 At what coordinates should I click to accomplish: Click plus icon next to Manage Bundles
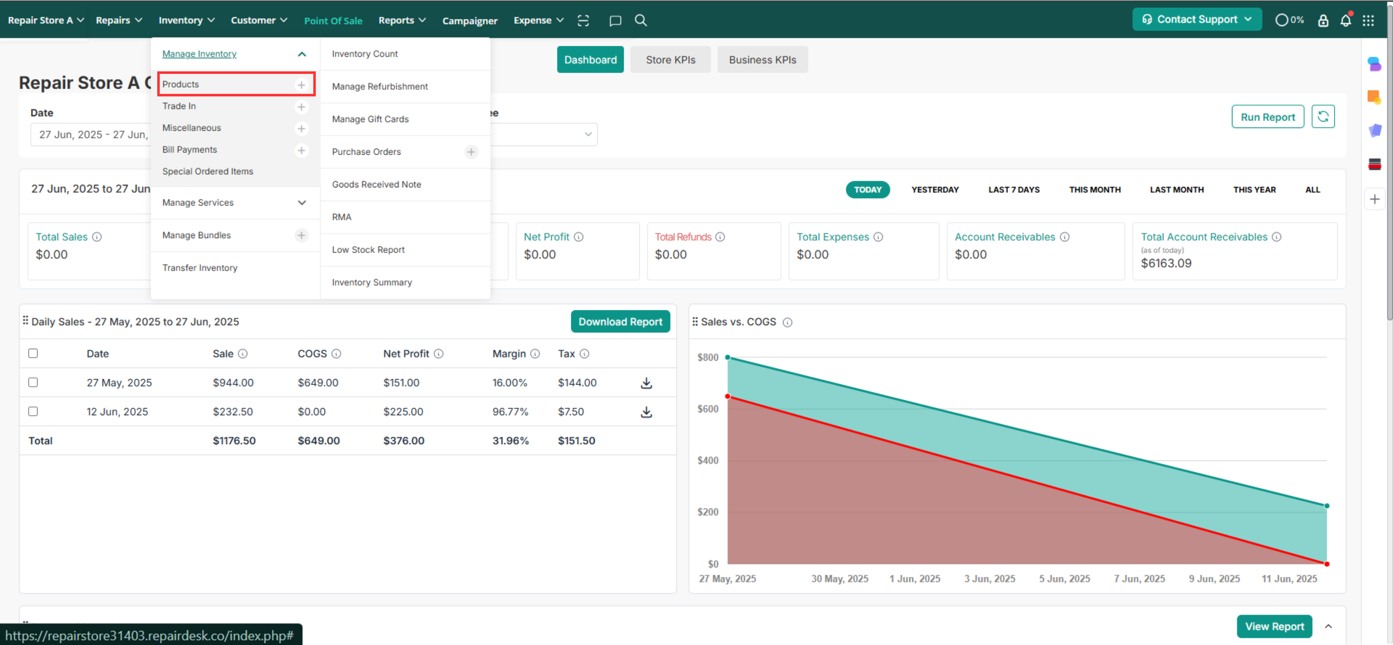(301, 235)
